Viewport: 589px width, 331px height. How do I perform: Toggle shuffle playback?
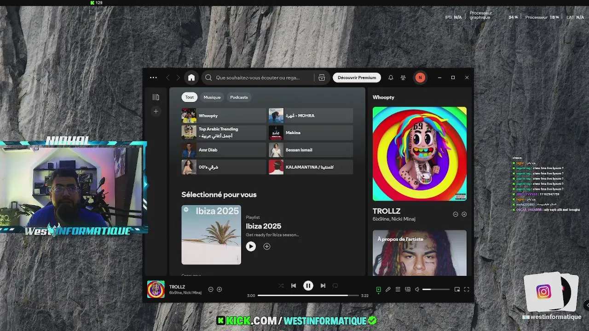(281, 285)
